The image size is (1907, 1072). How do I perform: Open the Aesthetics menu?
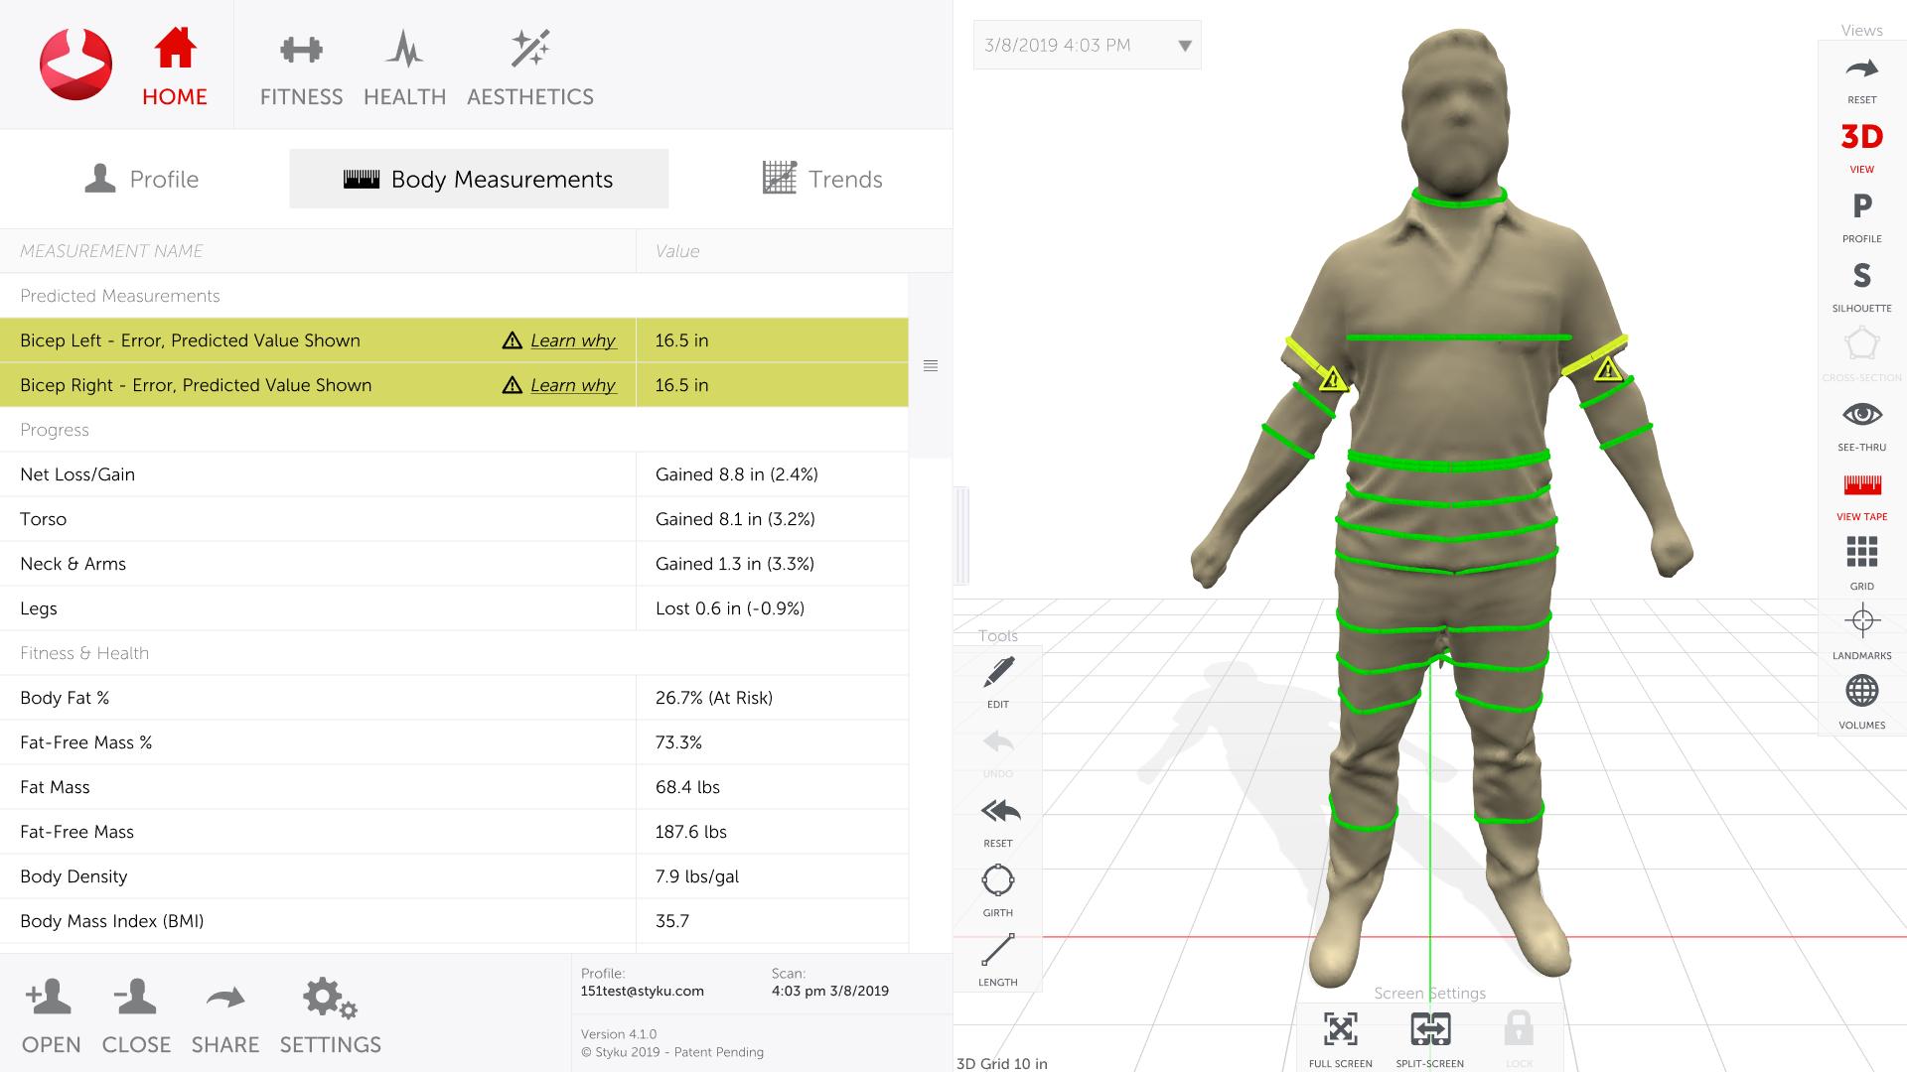click(x=530, y=66)
